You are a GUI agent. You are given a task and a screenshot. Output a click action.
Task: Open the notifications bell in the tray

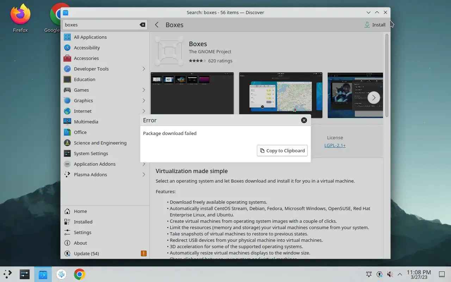click(x=369, y=274)
